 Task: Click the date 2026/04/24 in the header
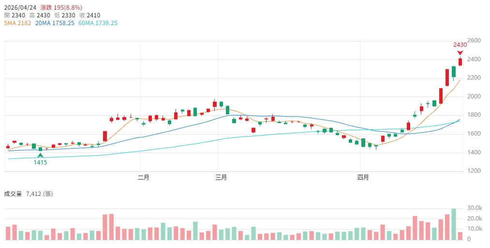point(19,8)
